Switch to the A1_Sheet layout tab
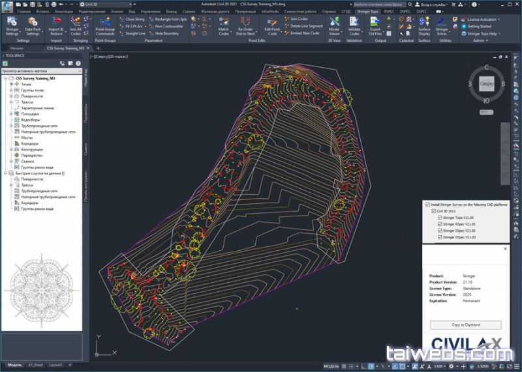 pyautogui.click(x=36, y=365)
